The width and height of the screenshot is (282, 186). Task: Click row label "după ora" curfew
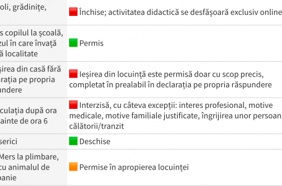28,110
